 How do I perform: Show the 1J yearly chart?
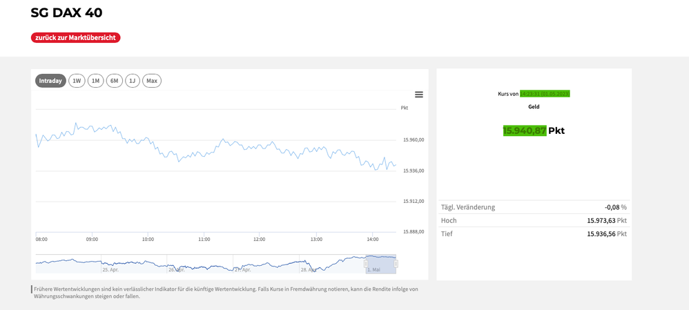[x=133, y=81]
